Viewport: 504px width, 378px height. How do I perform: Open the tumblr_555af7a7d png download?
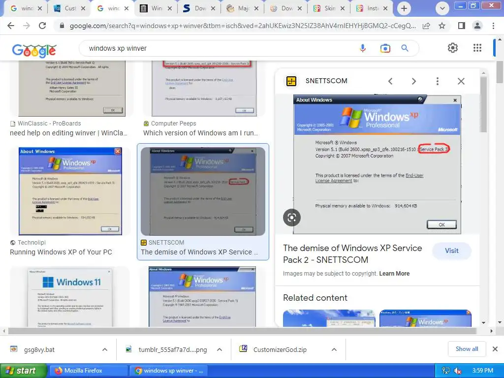173,350
